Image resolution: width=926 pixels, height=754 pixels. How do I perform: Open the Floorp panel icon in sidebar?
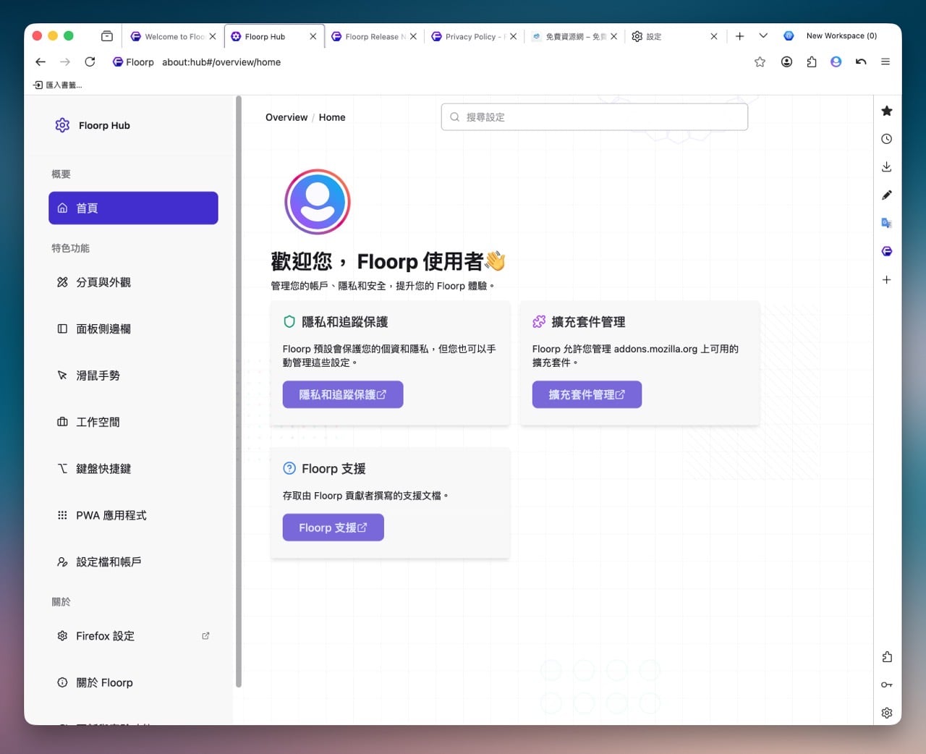point(886,251)
